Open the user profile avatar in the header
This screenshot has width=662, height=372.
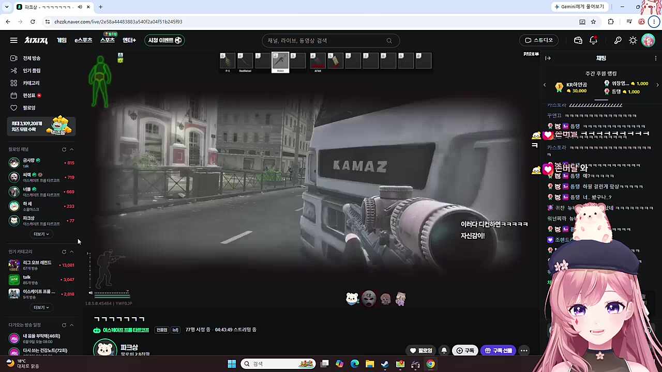tap(648, 40)
